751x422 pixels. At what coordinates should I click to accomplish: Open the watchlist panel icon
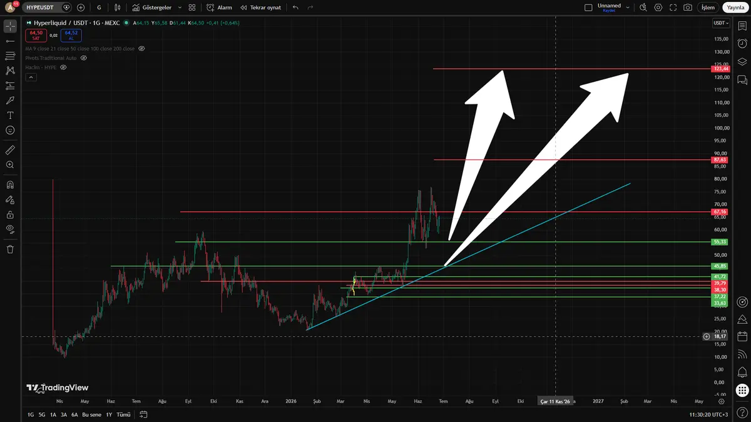pos(742,26)
